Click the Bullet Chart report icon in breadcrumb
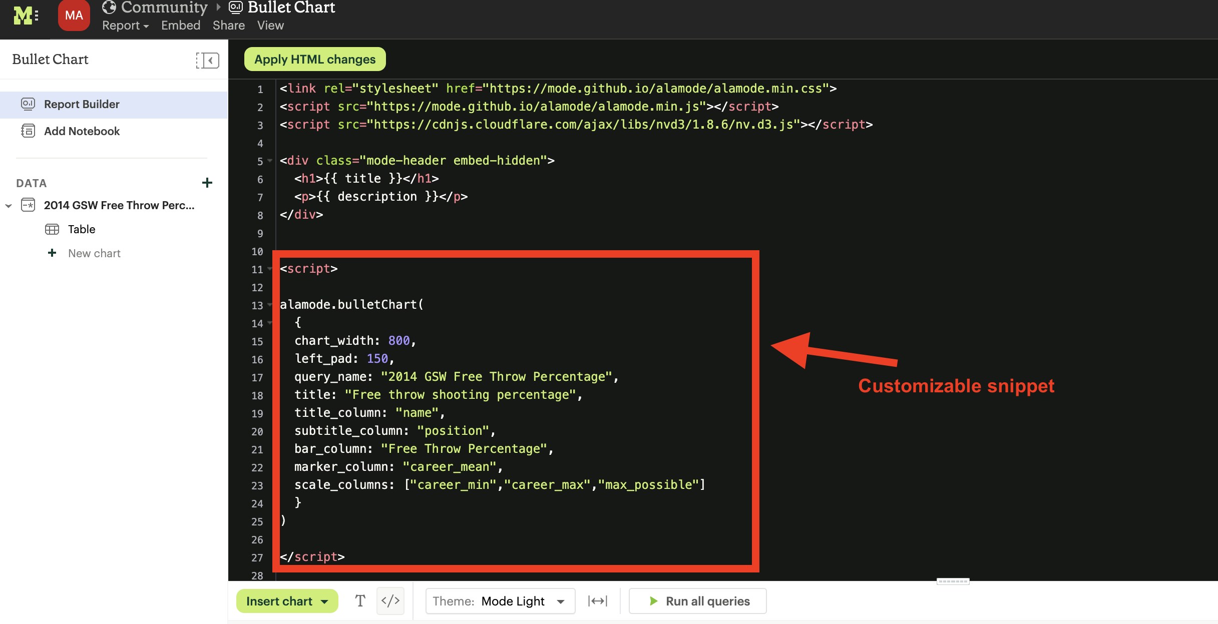This screenshot has width=1218, height=624. tap(236, 7)
